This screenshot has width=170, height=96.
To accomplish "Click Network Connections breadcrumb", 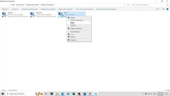I will tap(47, 5).
